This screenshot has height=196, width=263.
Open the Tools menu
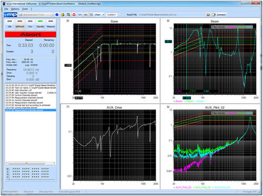(25, 9)
